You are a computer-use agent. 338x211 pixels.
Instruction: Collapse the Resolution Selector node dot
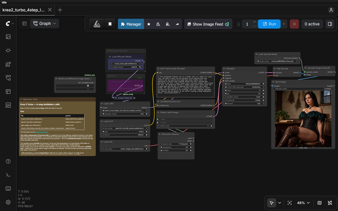pos(160,134)
